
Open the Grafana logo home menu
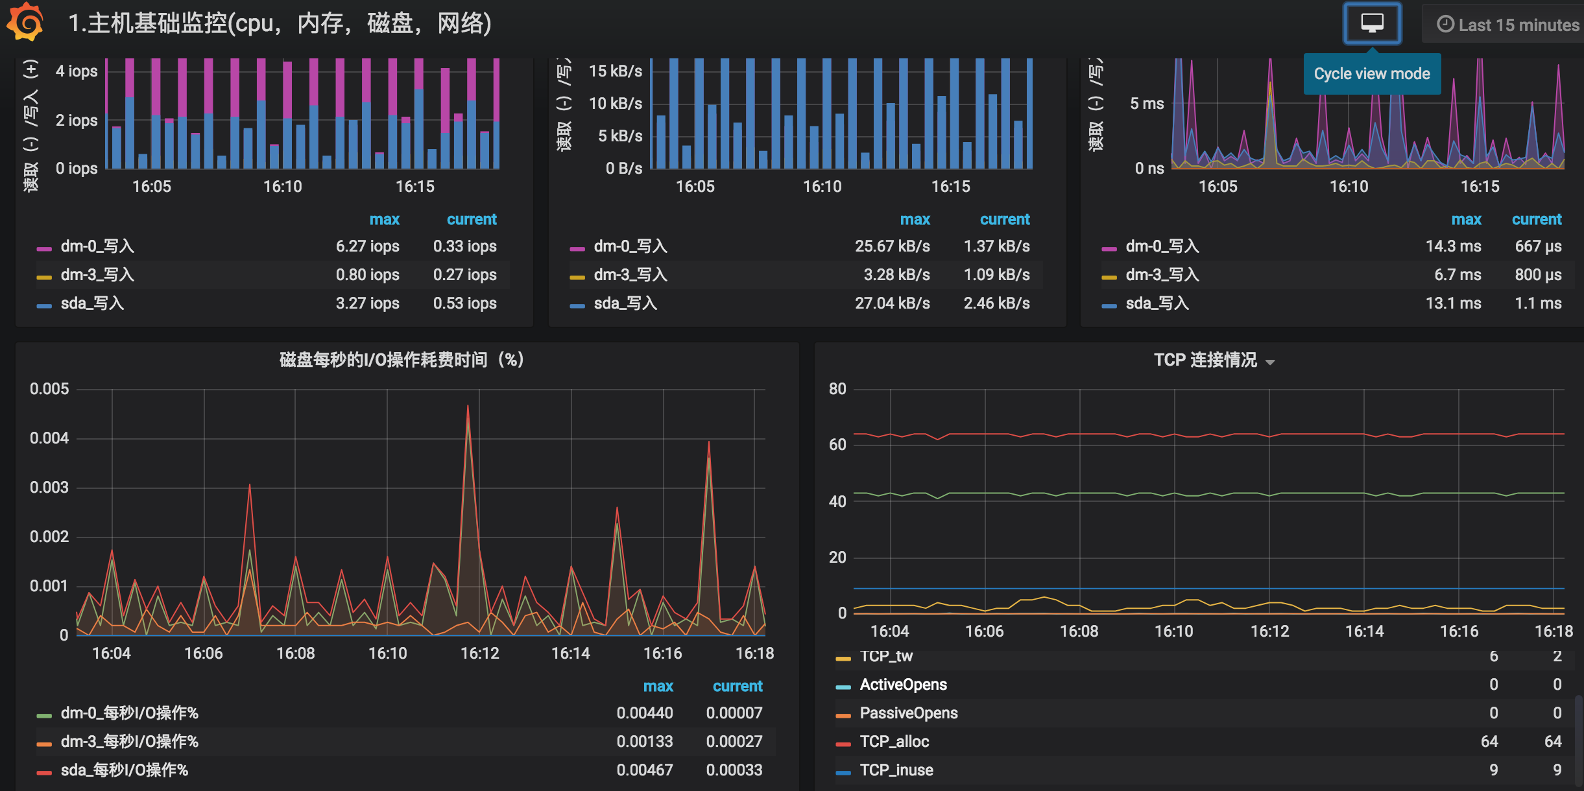pyautogui.click(x=25, y=23)
